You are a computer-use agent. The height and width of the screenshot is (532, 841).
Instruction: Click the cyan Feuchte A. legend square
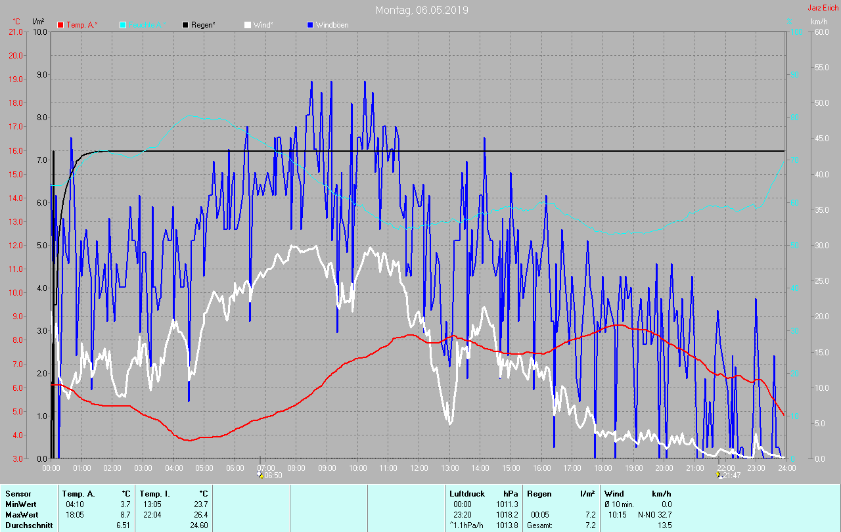(x=123, y=25)
